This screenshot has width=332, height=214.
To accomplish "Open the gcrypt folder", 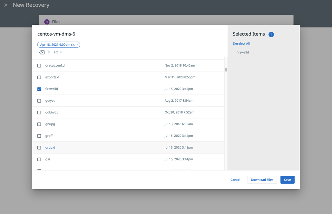I will click(x=50, y=101).
